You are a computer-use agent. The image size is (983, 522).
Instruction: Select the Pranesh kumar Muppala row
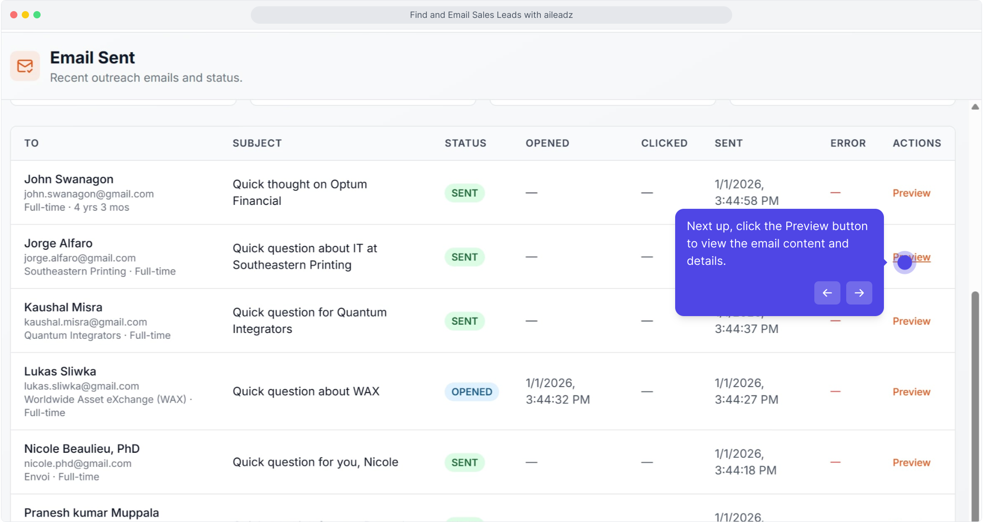point(91,512)
